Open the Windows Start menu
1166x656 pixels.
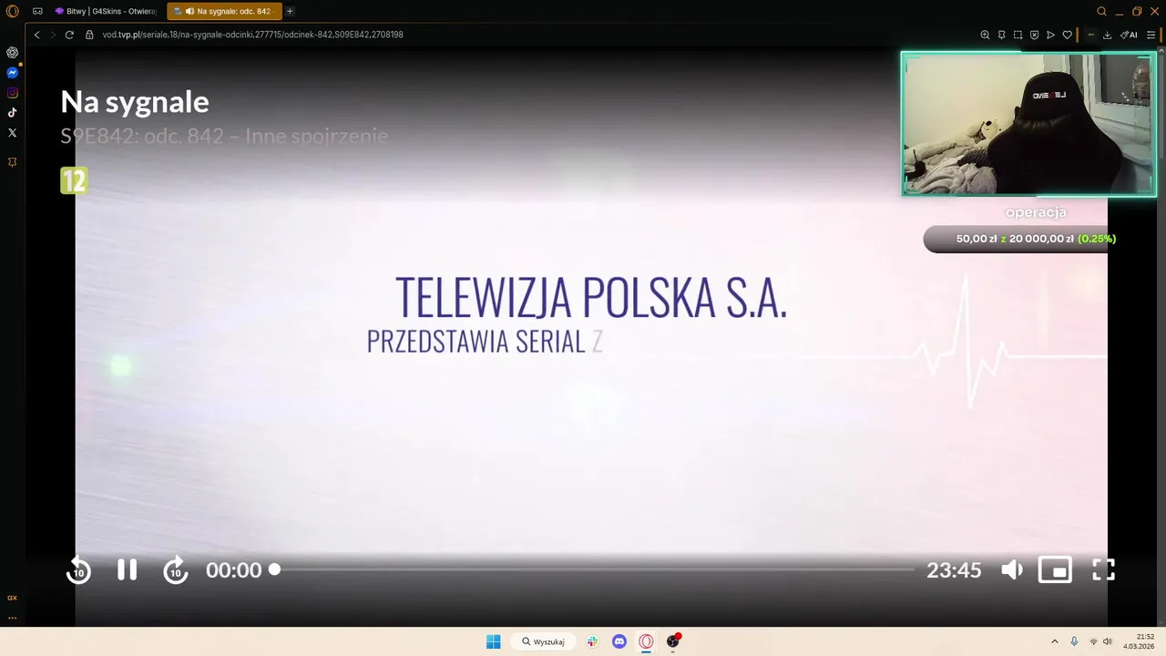pos(493,641)
